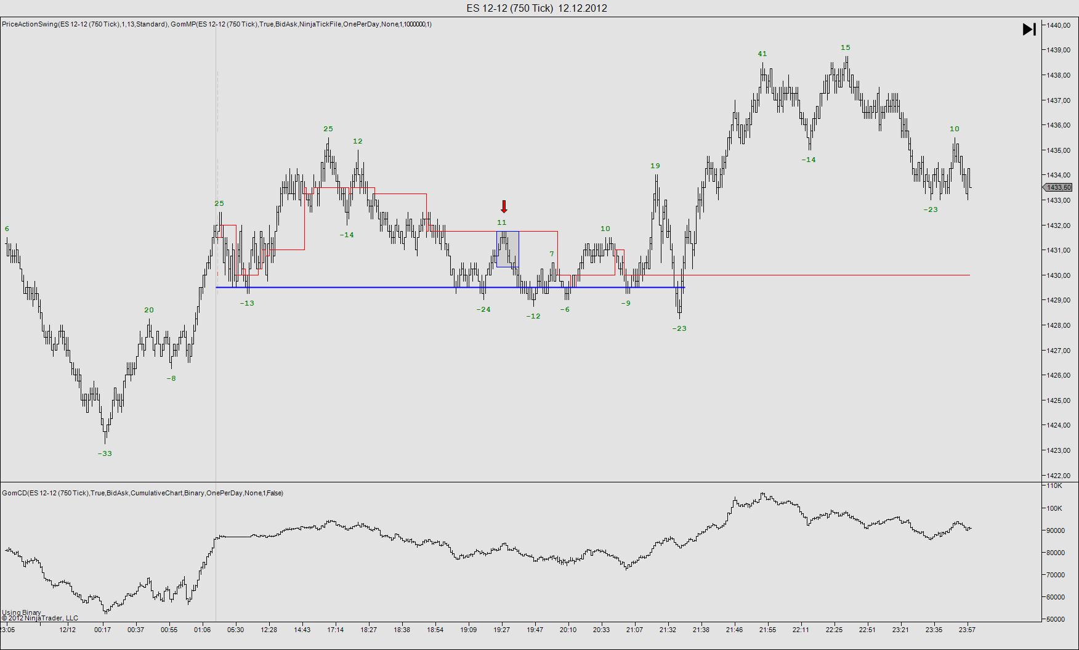Click the 19 swing high label
This screenshot has width=1079, height=650.
[655, 166]
